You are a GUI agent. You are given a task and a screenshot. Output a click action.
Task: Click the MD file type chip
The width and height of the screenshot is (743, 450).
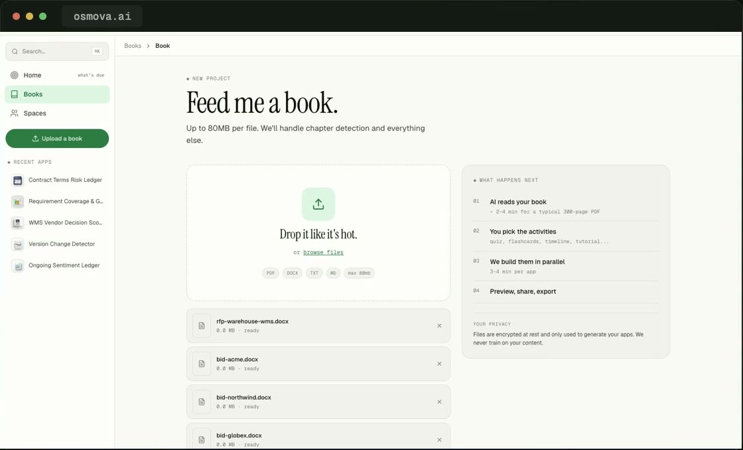coord(333,273)
